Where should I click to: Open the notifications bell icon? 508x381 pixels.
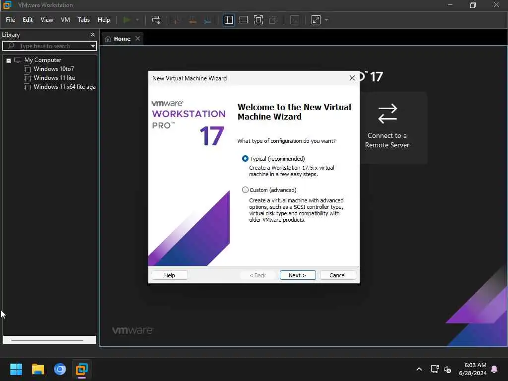pos(495,369)
